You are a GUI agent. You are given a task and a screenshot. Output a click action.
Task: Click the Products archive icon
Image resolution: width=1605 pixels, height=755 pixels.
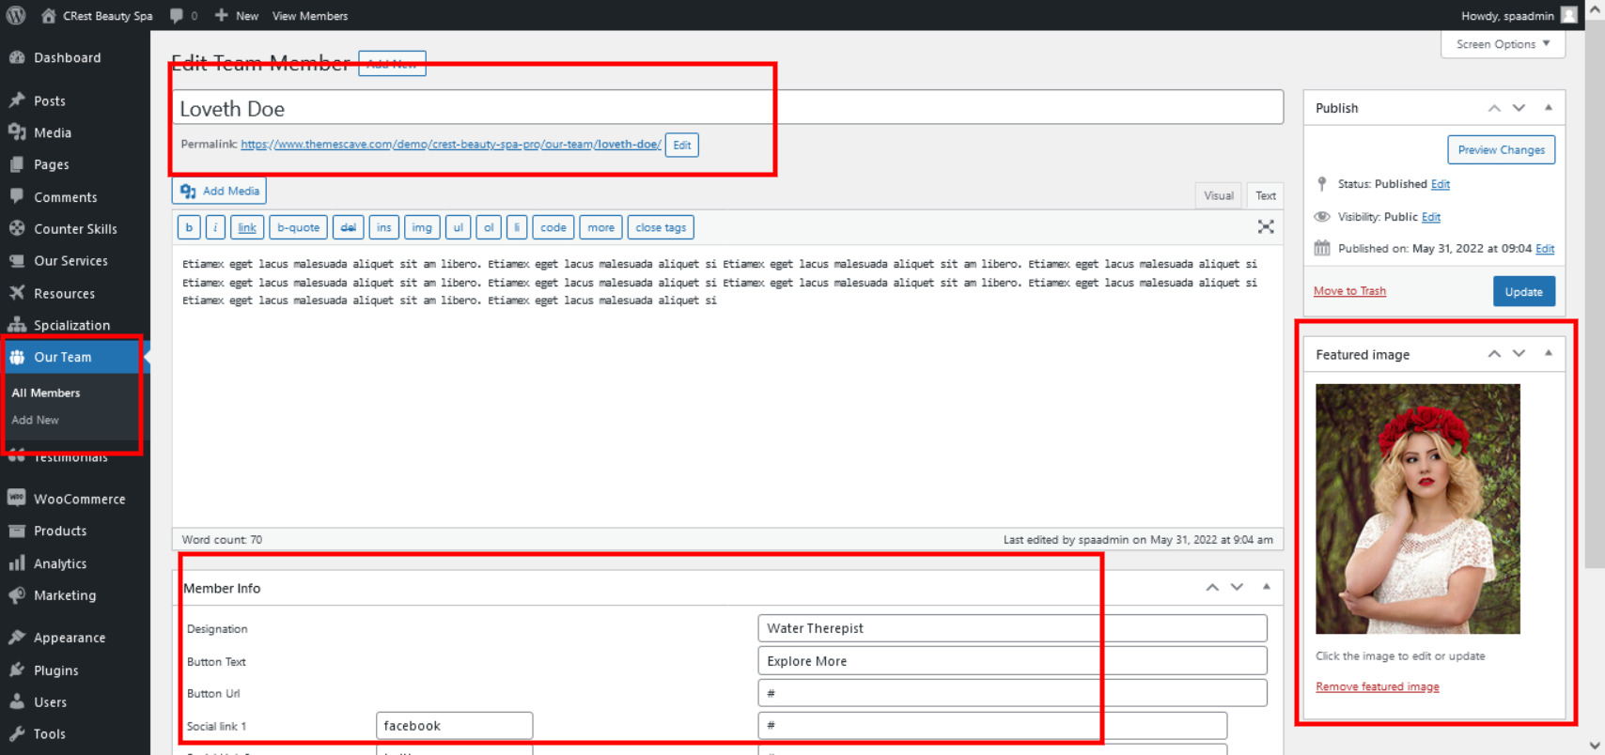click(17, 531)
